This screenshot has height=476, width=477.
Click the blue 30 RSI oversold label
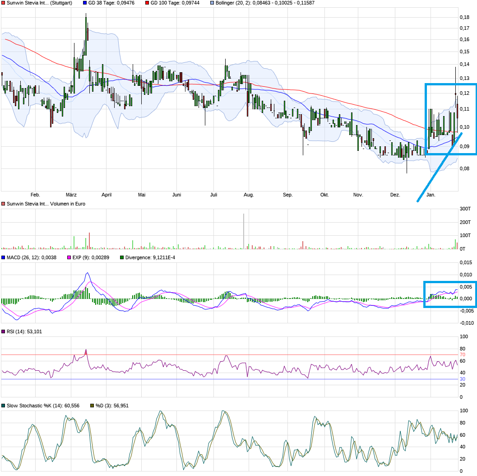(463, 379)
